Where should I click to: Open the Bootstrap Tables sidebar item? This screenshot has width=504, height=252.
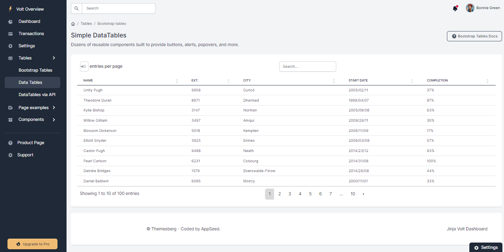pos(35,70)
